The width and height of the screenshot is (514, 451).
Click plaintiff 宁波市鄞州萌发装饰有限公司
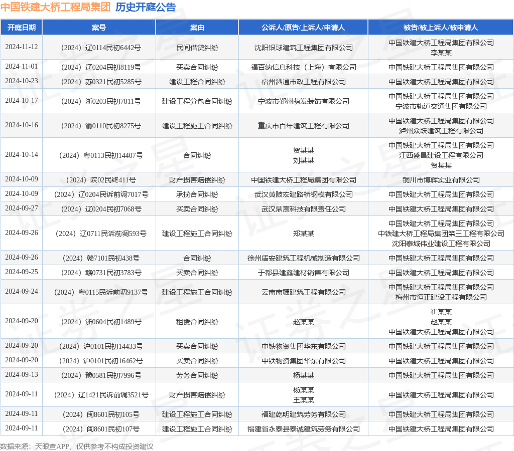coord(304,101)
